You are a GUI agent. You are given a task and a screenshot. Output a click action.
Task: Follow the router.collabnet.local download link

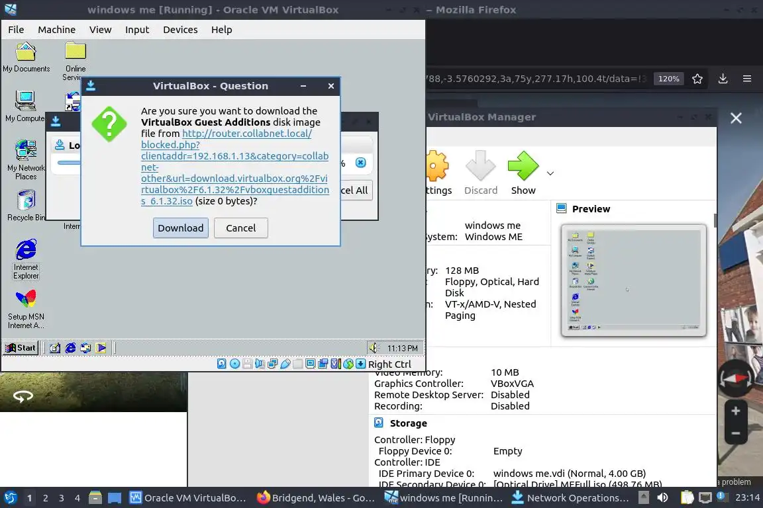tap(235, 167)
